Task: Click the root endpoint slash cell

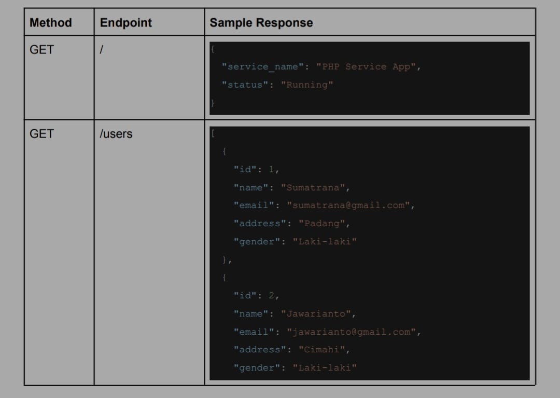Action: pos(102,50)
